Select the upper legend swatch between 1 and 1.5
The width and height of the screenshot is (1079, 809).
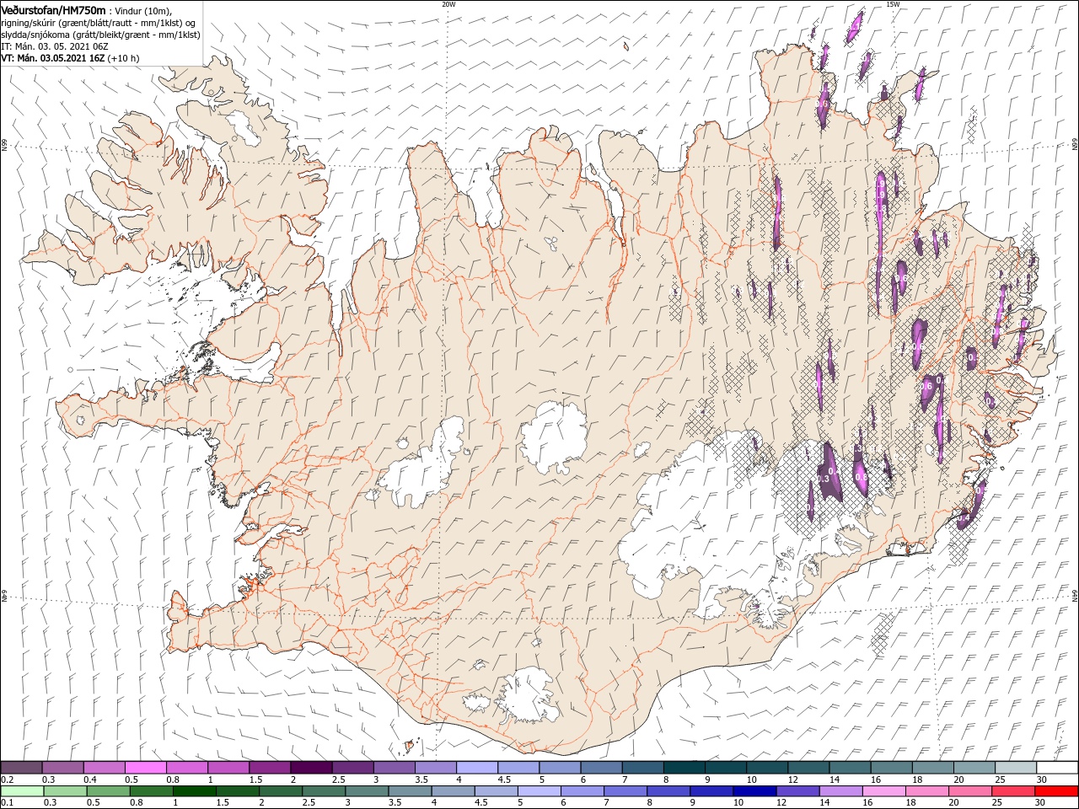(228, 768)
